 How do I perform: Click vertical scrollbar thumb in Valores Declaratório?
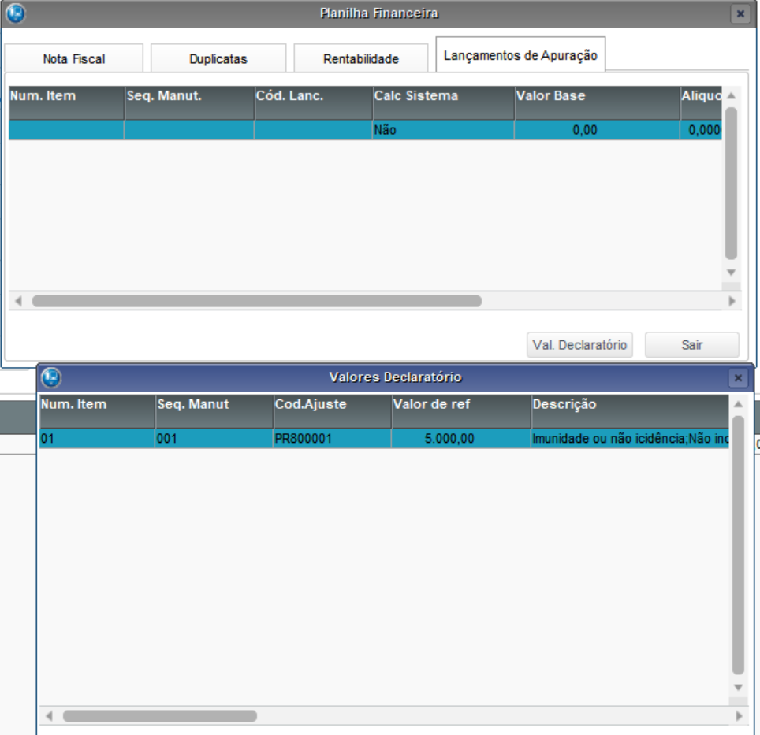point(738,545)
